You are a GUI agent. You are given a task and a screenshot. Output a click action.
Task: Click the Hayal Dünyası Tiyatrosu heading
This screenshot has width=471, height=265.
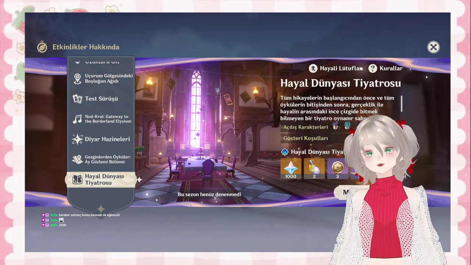pyautogui.click(x=340, y=83)
